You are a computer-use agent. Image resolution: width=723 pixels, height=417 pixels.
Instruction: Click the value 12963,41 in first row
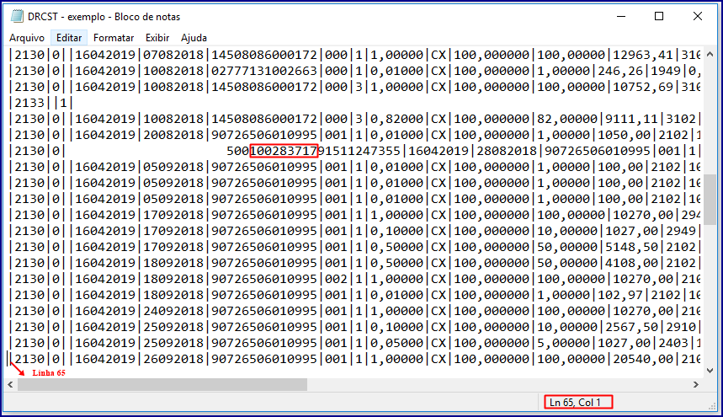[x=643, y=55]
